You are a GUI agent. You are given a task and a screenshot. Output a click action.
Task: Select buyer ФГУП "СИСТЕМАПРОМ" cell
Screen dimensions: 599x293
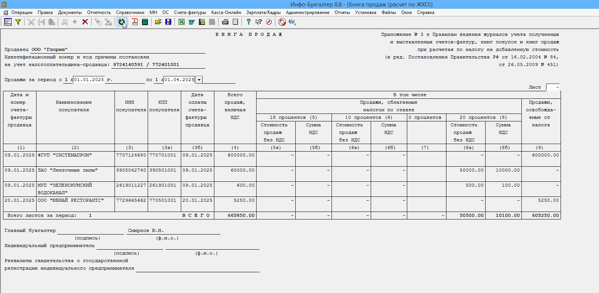click(x=75, y=159)
